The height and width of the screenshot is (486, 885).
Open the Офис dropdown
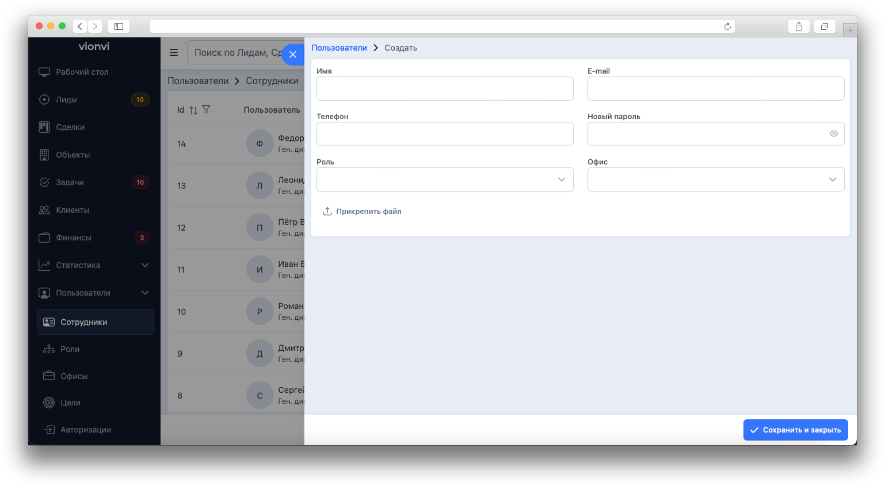[x=716, y=179]
